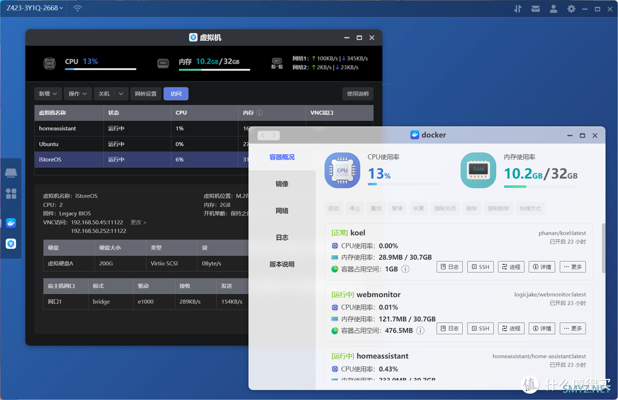
Task: Click the large RAM 内存使用率 icon in docker
Action: tap(478, 171)
